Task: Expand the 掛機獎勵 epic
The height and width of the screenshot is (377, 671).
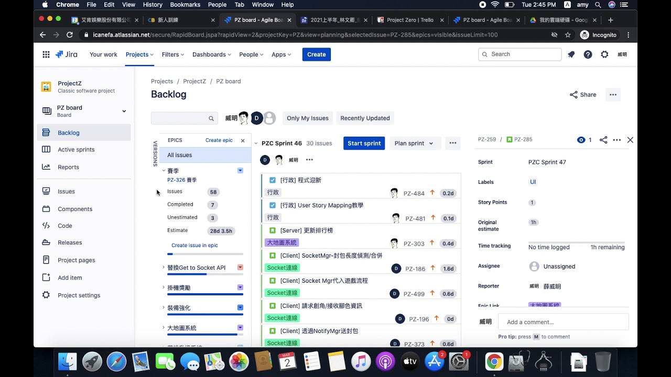Action: pos(164,287)
